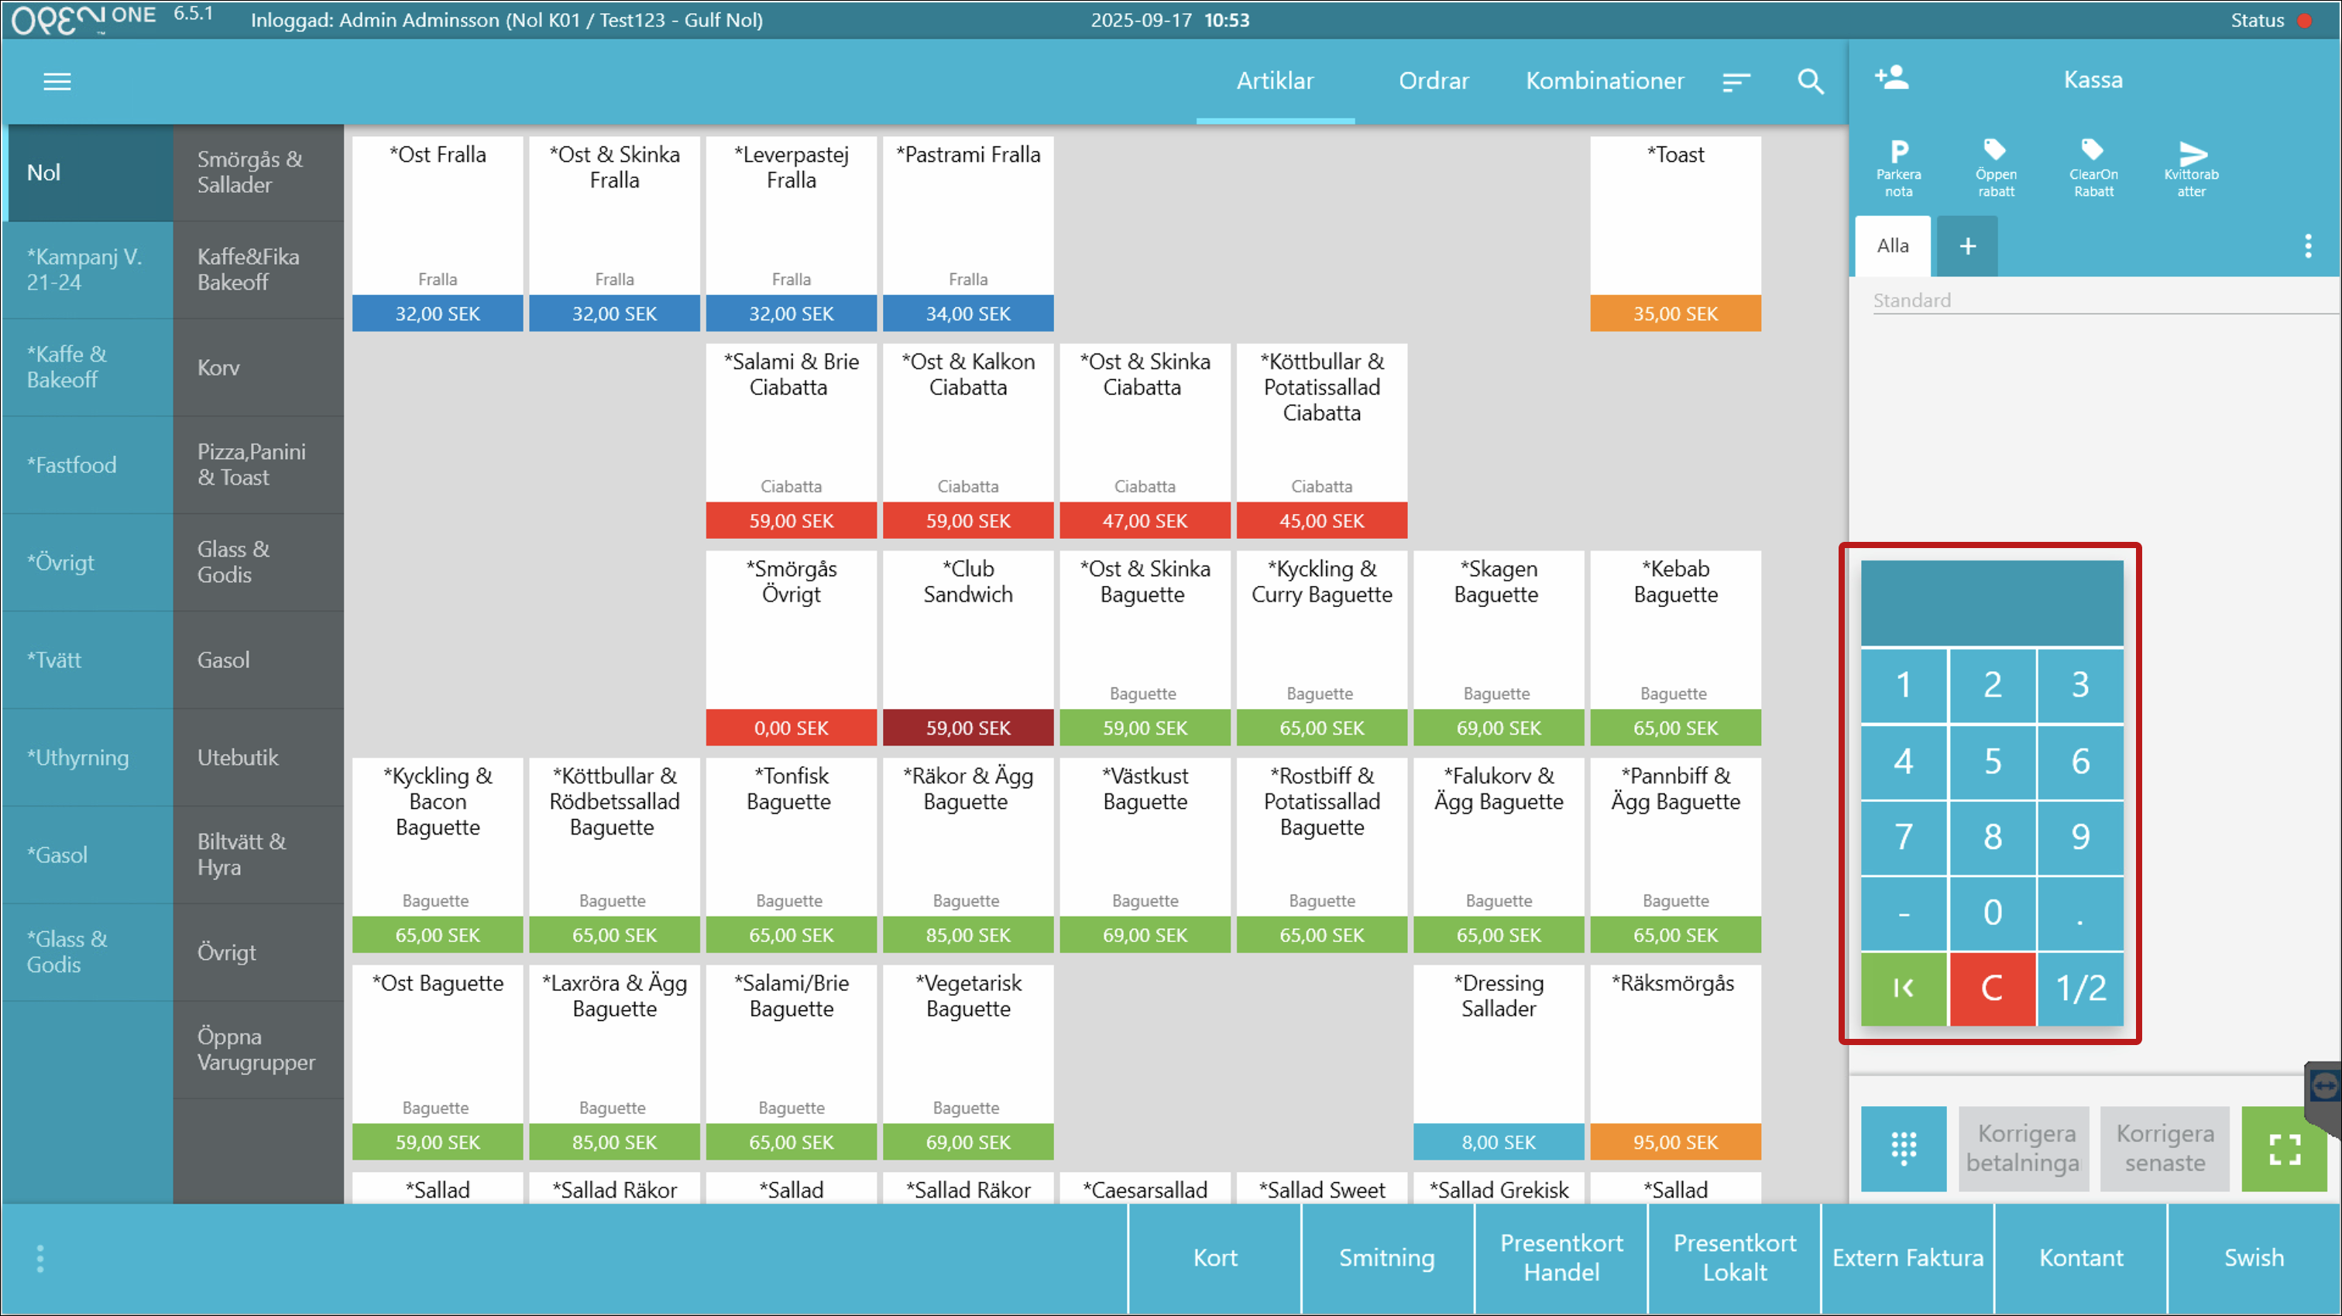Click the search magnifier icon
Viewport: 2342px width, 1316px height.
[1810, 82]
